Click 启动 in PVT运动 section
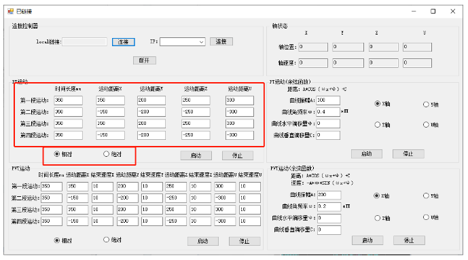 [203, 241]
